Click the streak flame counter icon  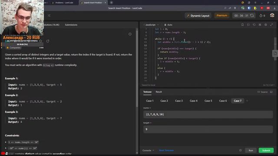pos(261,16)
